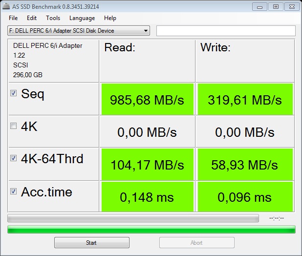Click the AS SSD Benchmark title bar icon
The width and height of the screenshot is (302, 256).
point(6,6)
